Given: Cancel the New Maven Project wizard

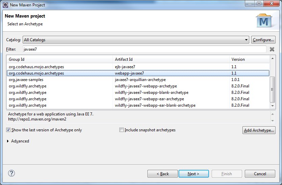Looking at the screenshot, I should point(260,174).
